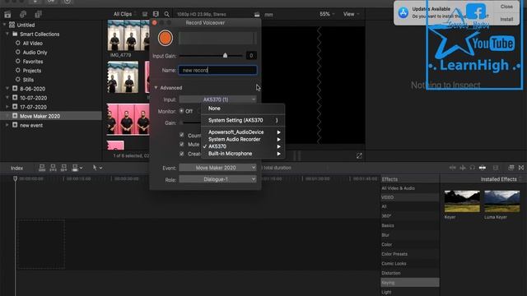Select the Luma Keyer effect thumbnail
This screenshot has width=527, height=296.
point(501,201)
